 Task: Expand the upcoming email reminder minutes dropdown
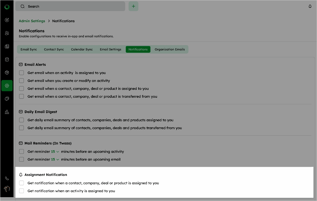(x=55, y=159)
